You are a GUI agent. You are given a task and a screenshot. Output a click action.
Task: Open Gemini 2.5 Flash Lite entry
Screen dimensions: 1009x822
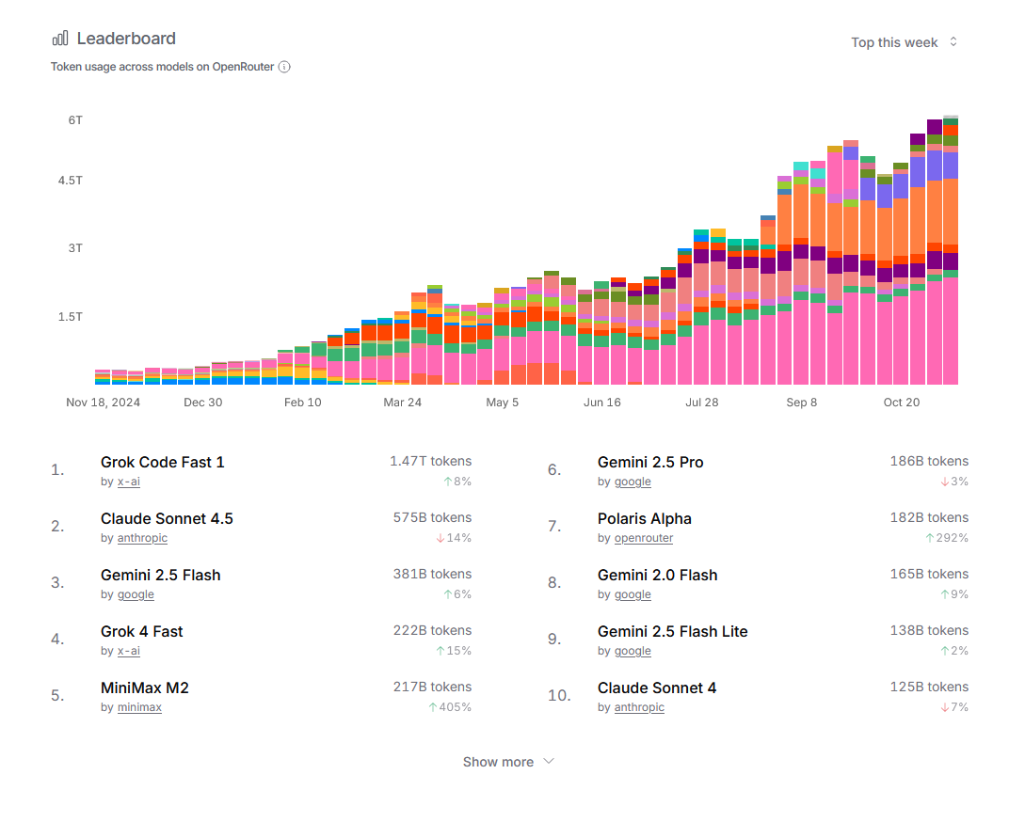pos(672,631)
